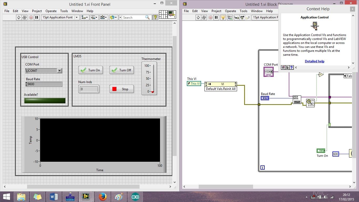Viewport: 359px width, 202px height.
Task: Enable Highlight Execution lightbulb
Action: point(223,17)
